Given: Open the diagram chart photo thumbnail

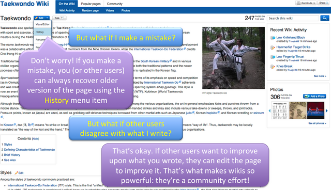Looking at the screenshot, I should coord(279,110).
